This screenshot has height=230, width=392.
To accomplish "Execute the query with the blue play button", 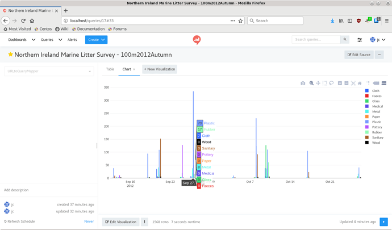I will point(383,221).
